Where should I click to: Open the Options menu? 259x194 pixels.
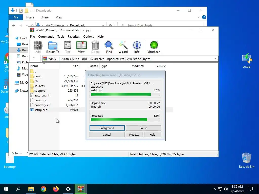(x=89, y=37)
